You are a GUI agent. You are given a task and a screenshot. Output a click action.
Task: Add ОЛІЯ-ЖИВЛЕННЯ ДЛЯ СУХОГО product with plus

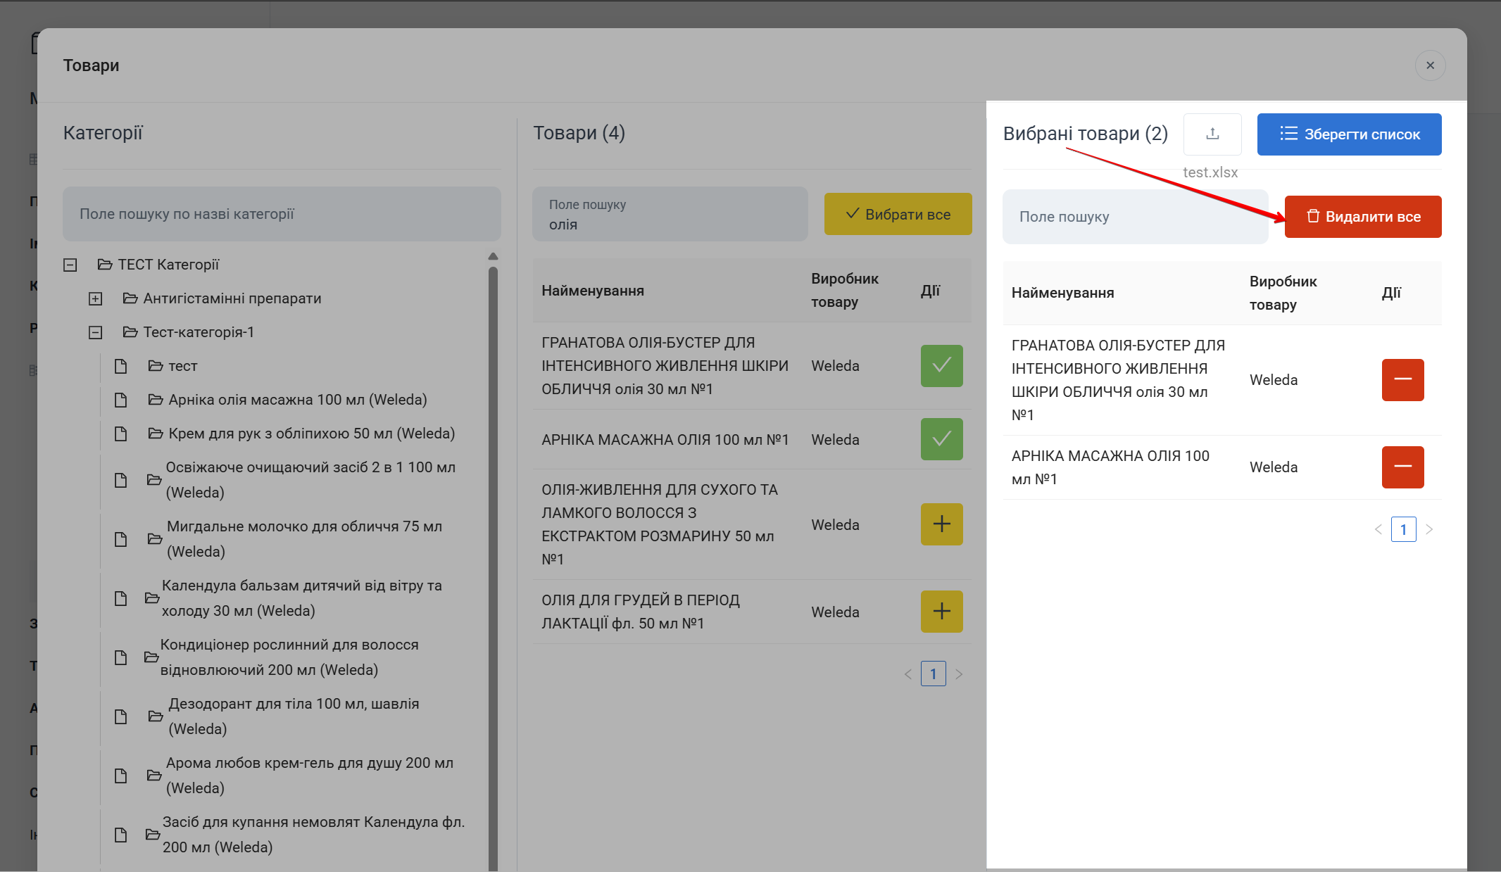pos(941,524)
